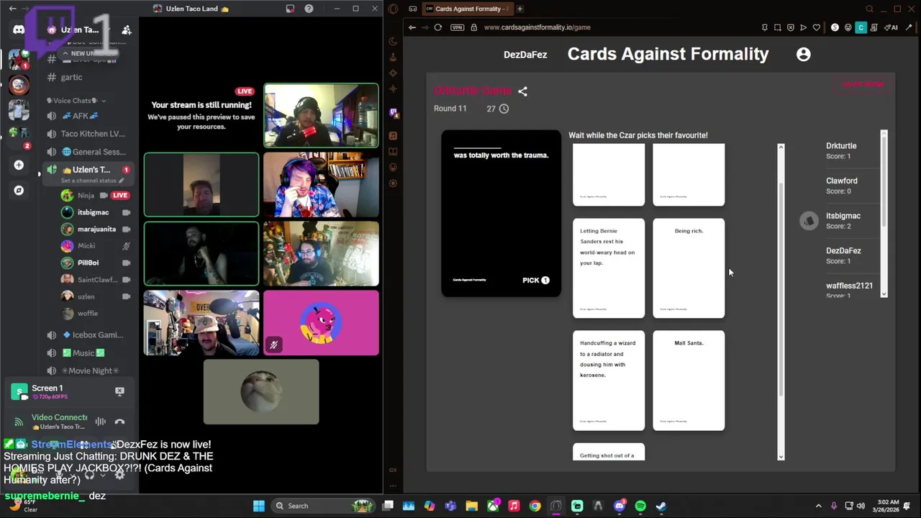
Task: Toggle camera icon next to itsbigmac
Action: [127, 212]
